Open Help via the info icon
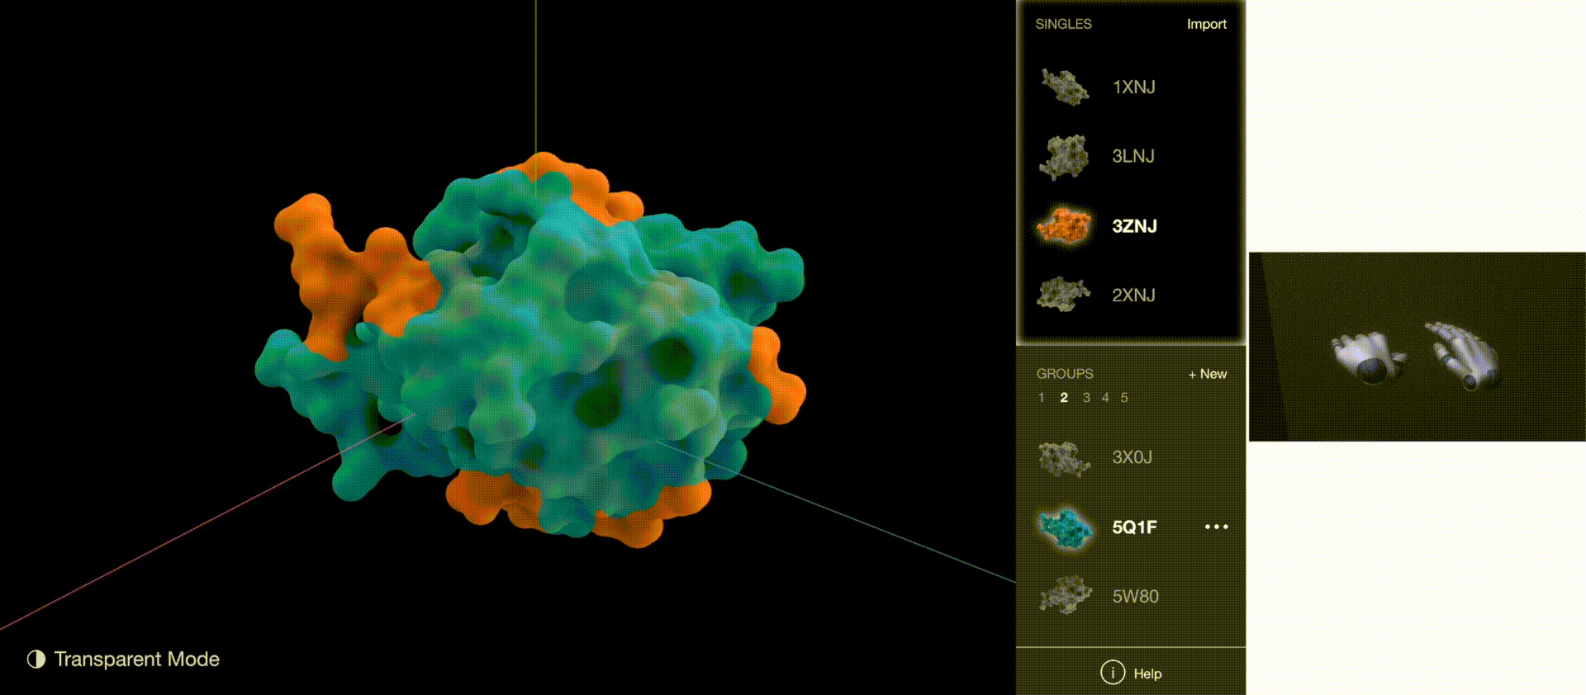The height and width of the screenshot is (695, 1586). tap(1113, 673)
